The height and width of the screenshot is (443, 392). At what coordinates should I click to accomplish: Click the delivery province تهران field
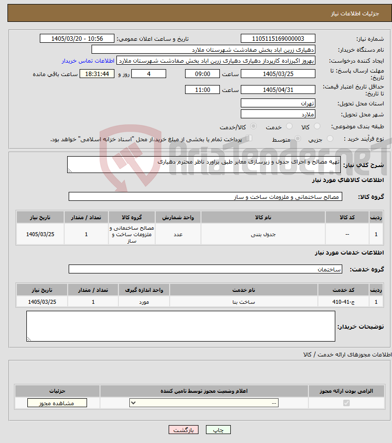pos(278,103)
